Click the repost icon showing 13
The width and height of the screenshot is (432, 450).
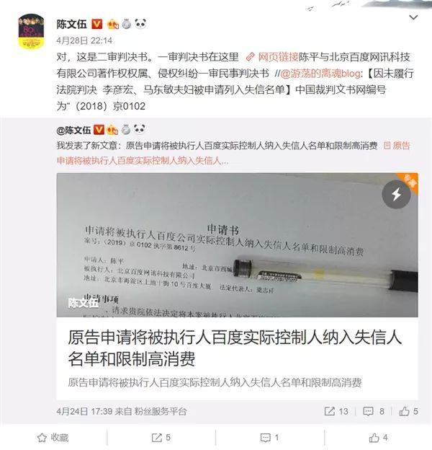[x=330, y=411]
